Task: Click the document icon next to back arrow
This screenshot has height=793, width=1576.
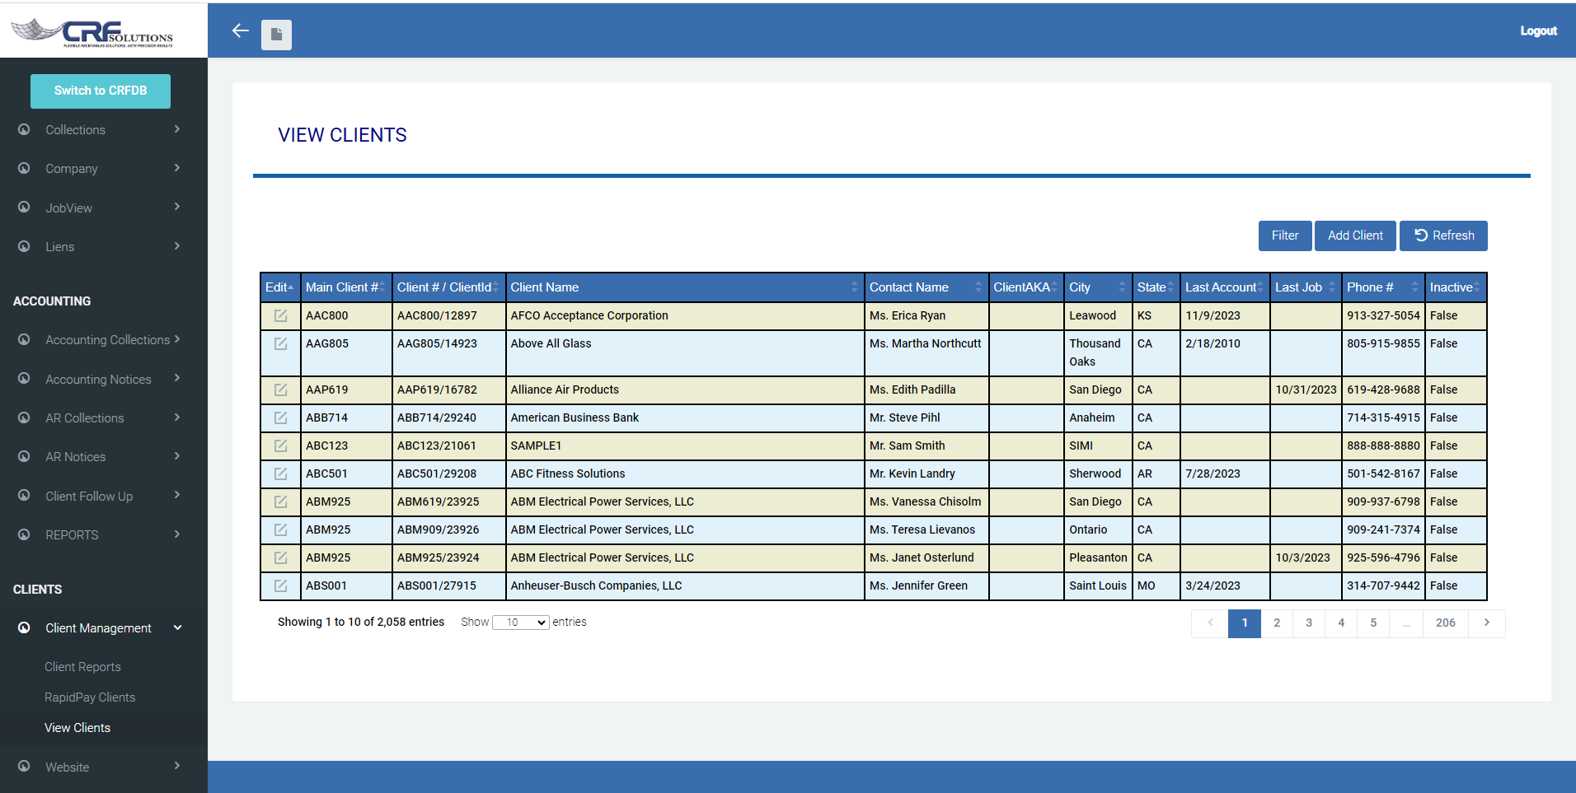Action: (x=276, y=34)
